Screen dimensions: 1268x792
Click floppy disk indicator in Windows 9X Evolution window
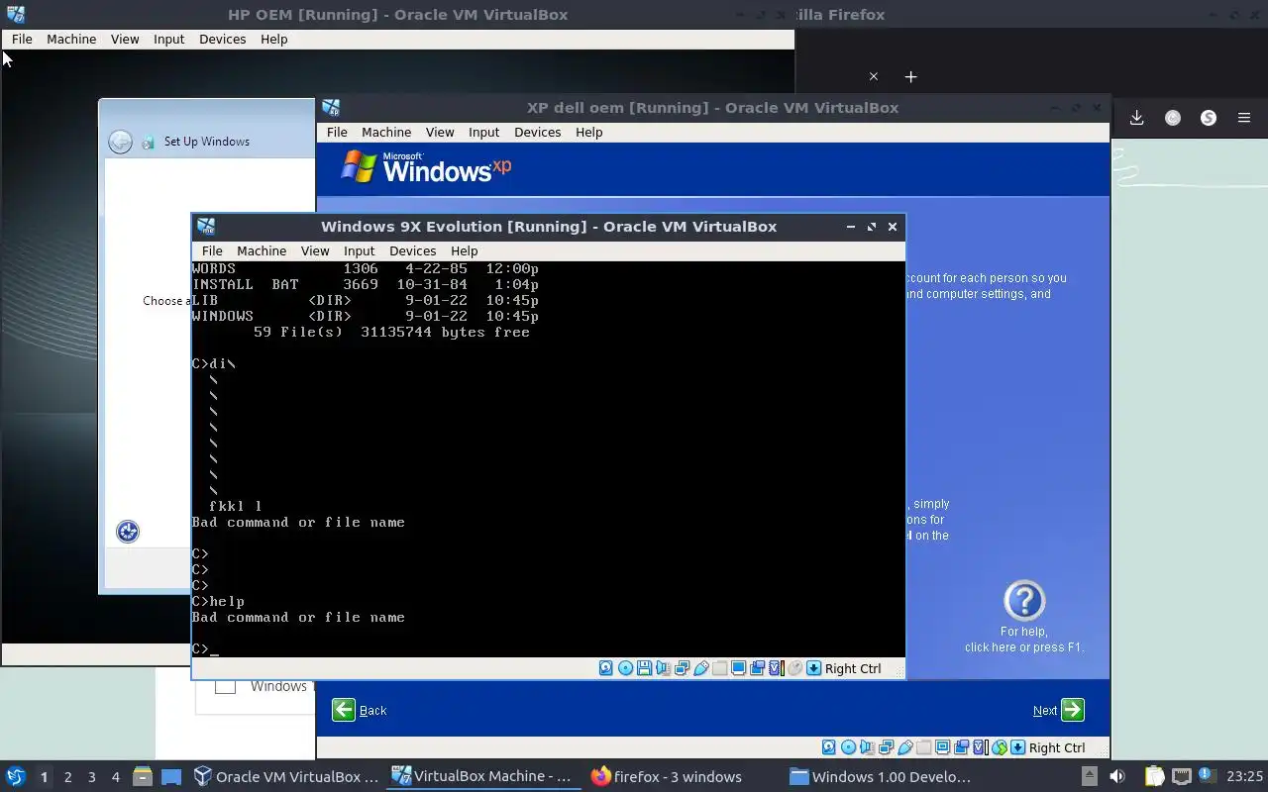click(x=644, y=668)
